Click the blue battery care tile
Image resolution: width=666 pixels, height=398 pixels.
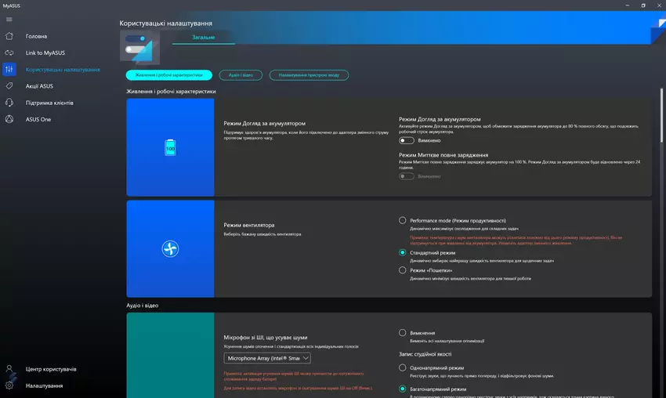pos(170,148)
